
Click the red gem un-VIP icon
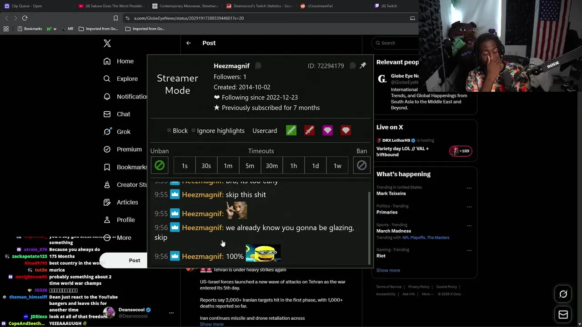346,131
